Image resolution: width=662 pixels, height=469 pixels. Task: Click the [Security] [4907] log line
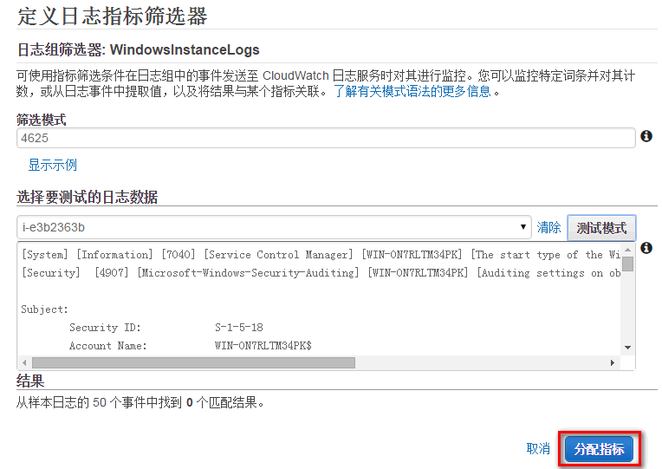point(321,273)
